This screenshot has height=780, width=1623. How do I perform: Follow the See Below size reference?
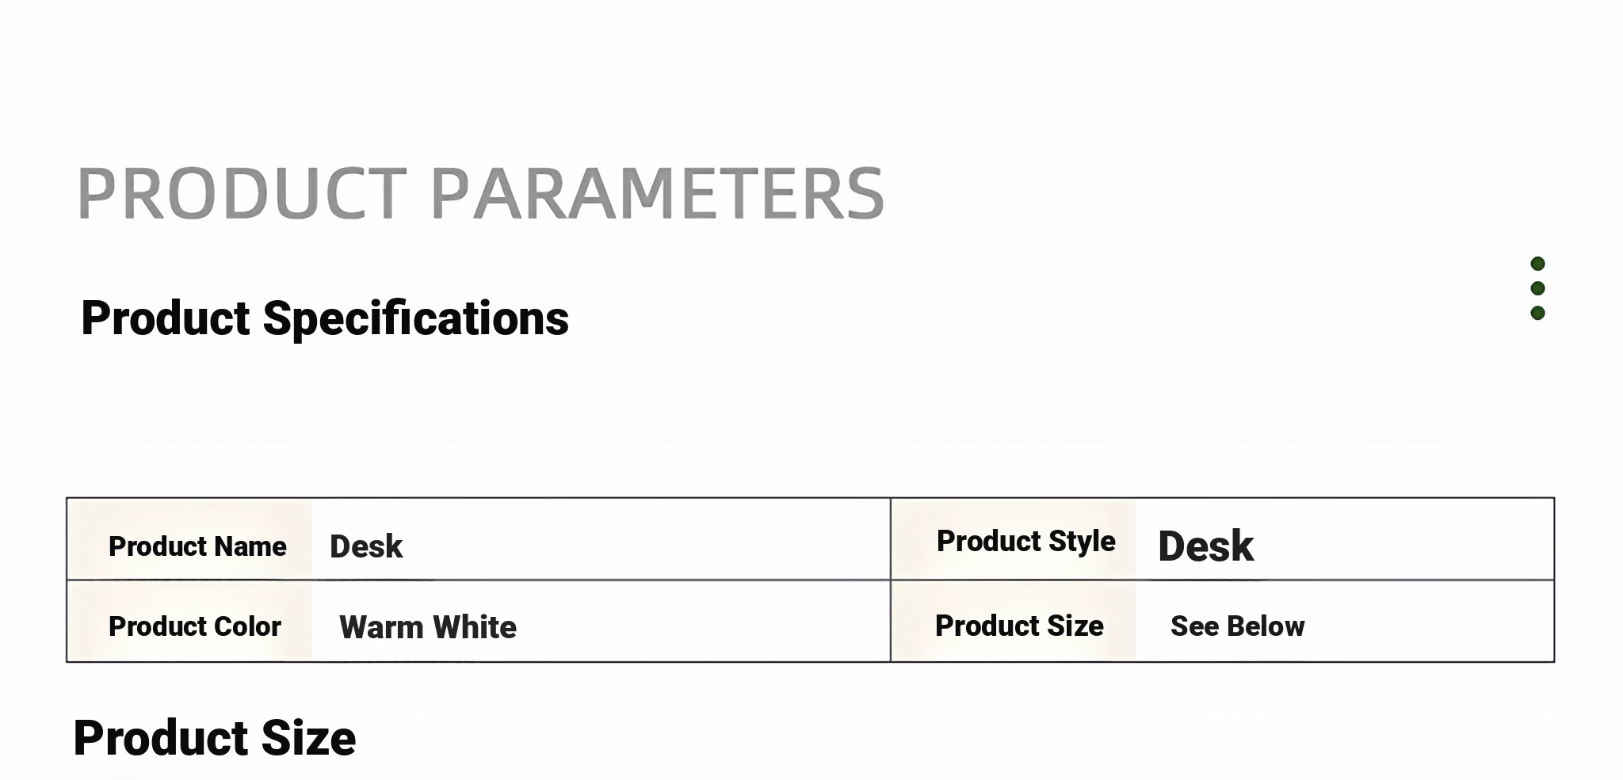(x=1237, y=626)
